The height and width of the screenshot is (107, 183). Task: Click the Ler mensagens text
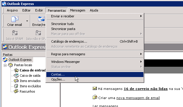pos(105,106)
